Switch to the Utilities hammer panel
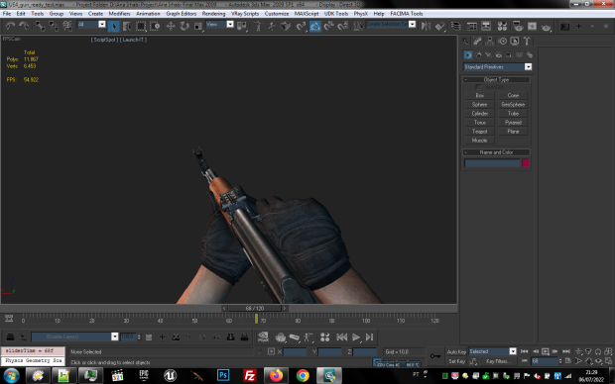 tap(527, 41)
